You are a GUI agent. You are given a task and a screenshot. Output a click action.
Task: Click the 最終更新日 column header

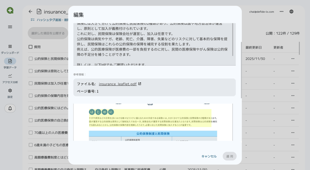pos(254,48)
